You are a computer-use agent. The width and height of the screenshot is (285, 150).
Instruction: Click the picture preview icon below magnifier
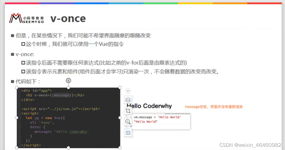pos(128,133)
